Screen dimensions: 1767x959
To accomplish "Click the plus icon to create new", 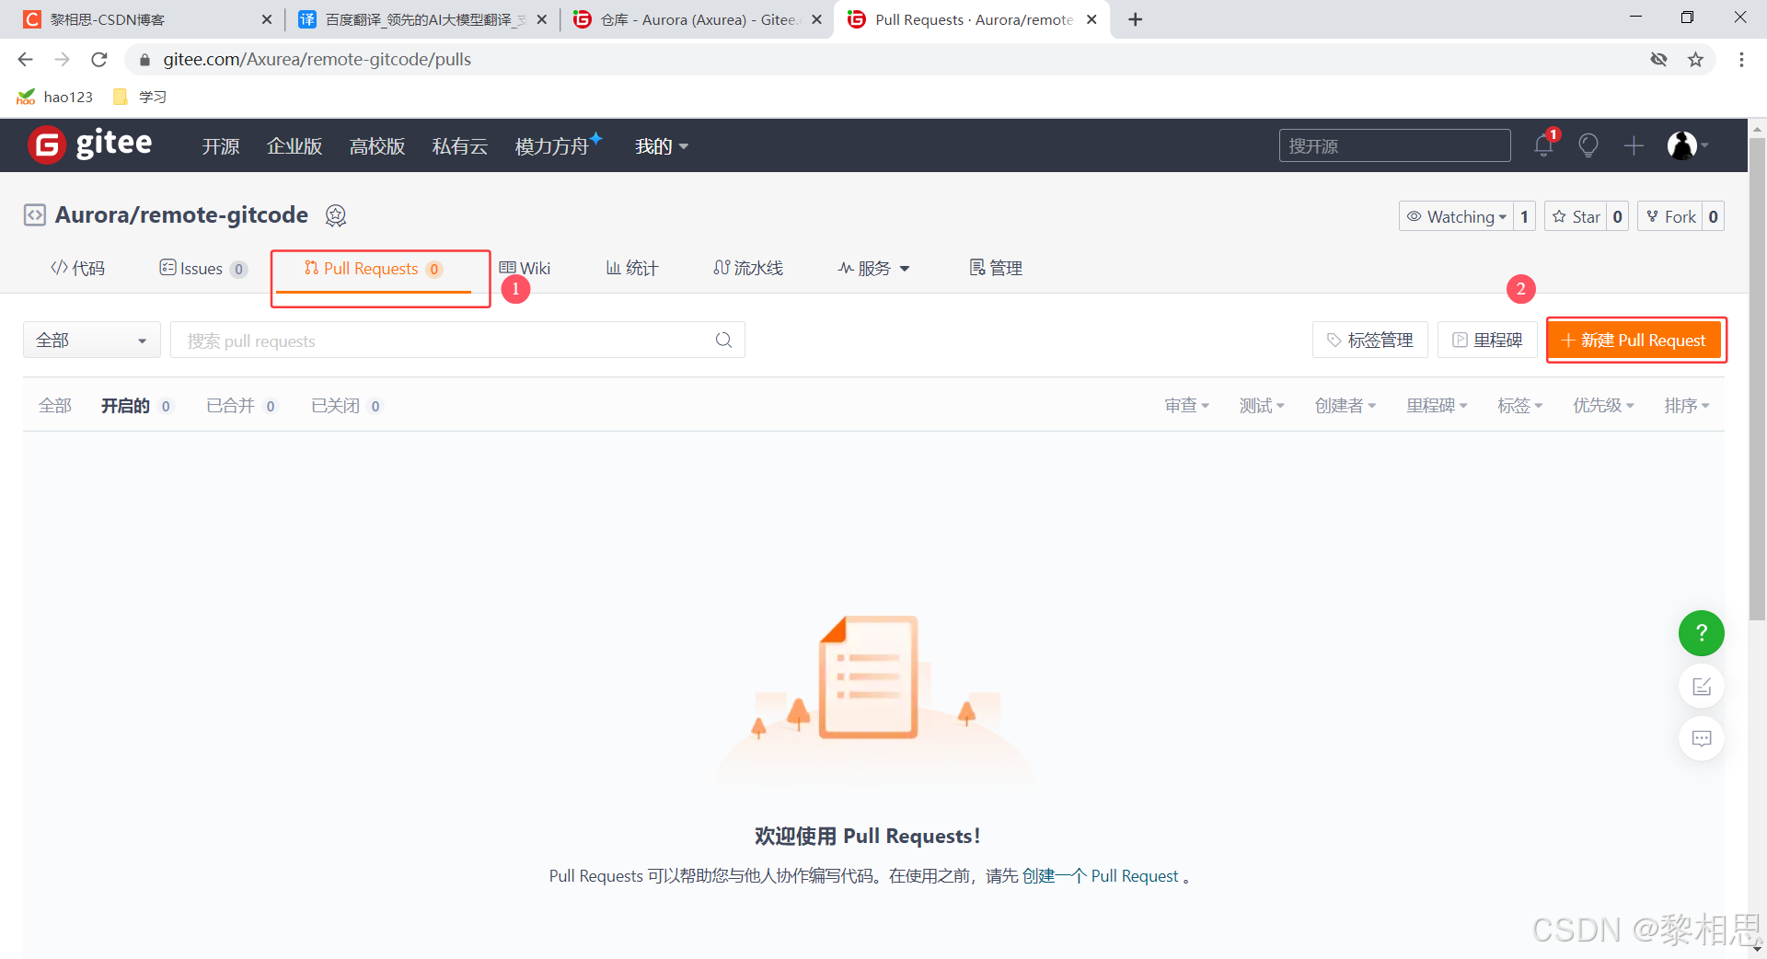I will pos(1634,145).
